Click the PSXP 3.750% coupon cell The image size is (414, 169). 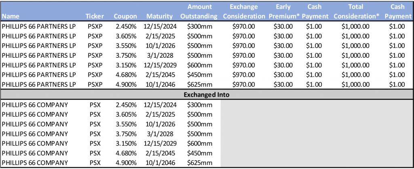pos(125,55)
